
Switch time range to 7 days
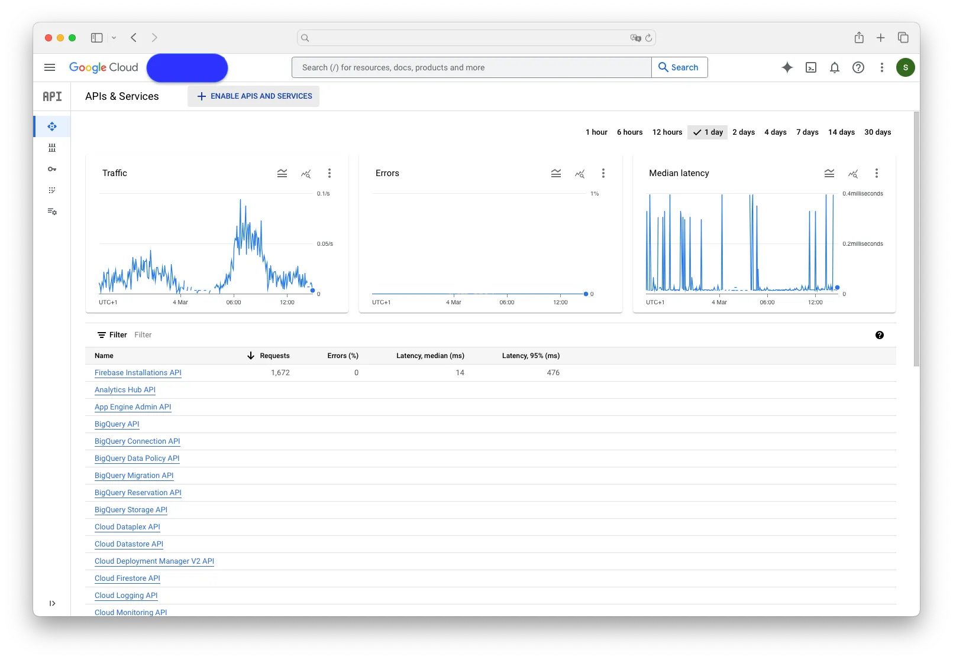[x=807, y=132]
